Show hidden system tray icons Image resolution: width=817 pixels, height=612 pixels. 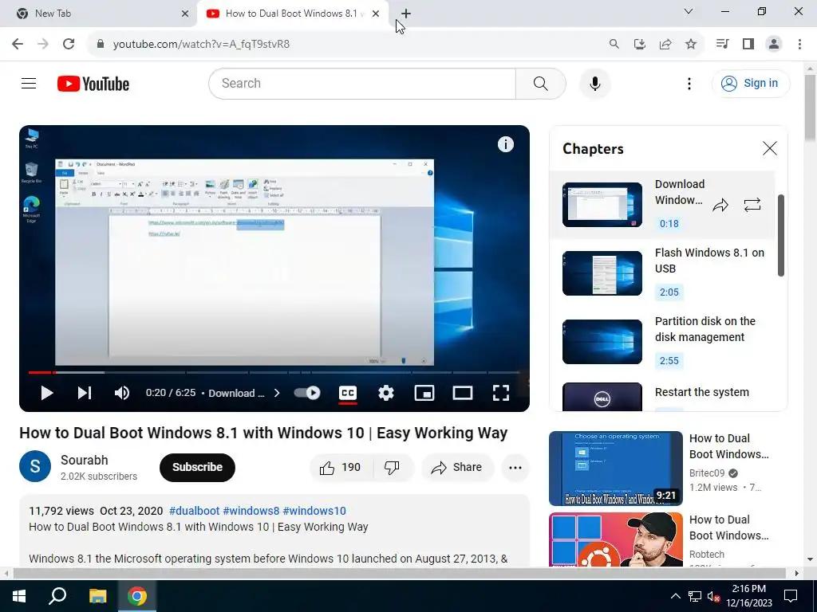click(x=675, y=596)
